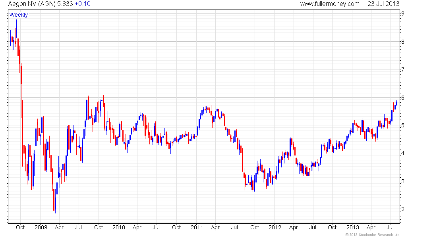Click the price axis label 4

(403, 154)
